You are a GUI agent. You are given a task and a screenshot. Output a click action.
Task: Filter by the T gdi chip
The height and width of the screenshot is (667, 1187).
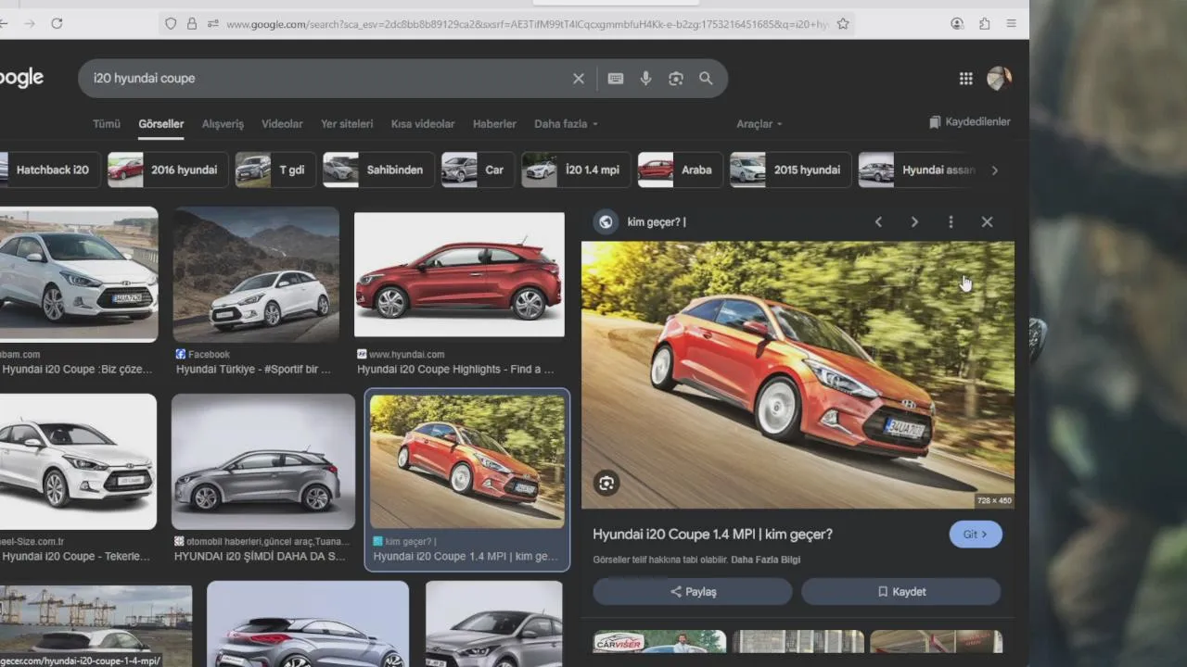[275, 170]
